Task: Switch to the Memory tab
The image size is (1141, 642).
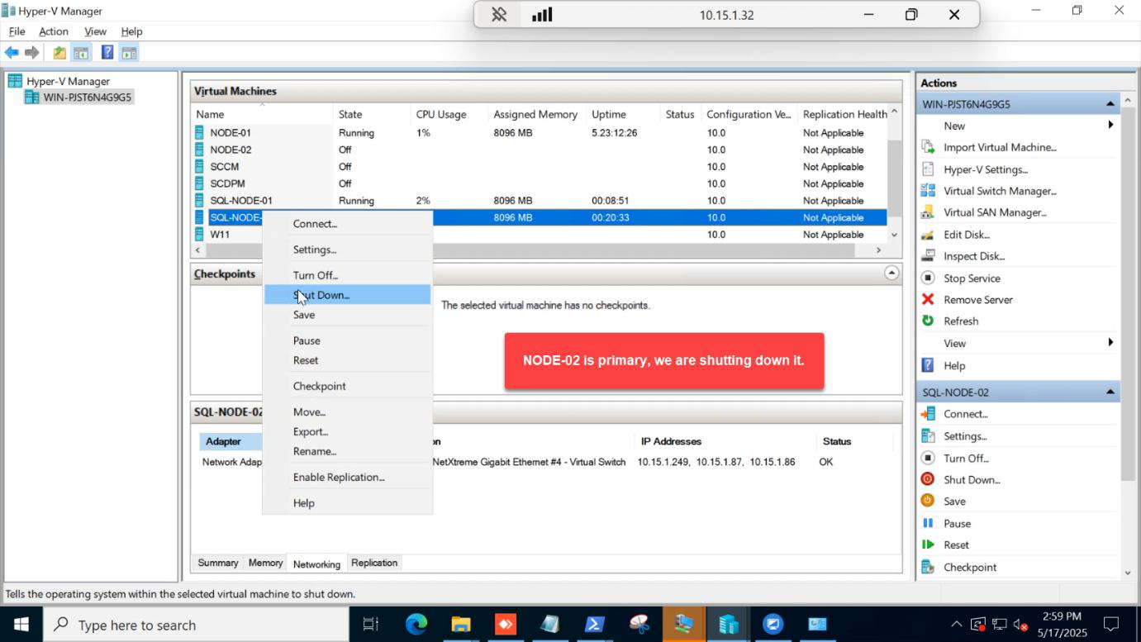Action: pyautogui.click(x=265, y=563)
